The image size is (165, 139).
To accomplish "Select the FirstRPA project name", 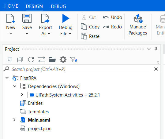I will tap(28, 78).
